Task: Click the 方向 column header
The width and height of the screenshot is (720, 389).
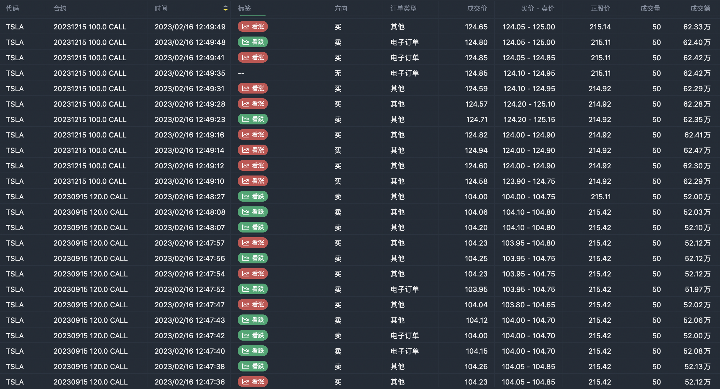Action: (341, 8)
